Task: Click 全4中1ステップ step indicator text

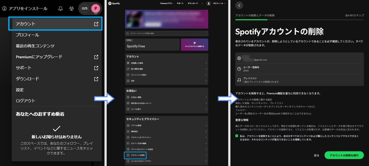Action: point(354,15)
